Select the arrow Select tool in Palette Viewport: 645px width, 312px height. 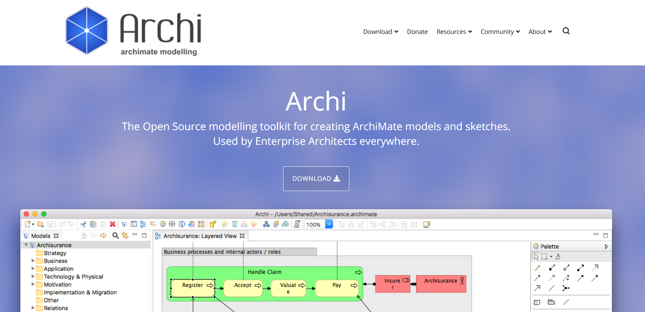(x=536, y=257)
